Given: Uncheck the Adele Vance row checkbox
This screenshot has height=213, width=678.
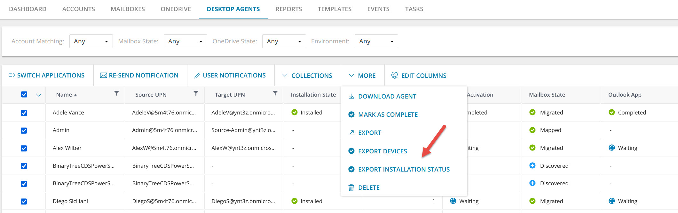Looking at the screenshot, I should click(x=24, y=113).
